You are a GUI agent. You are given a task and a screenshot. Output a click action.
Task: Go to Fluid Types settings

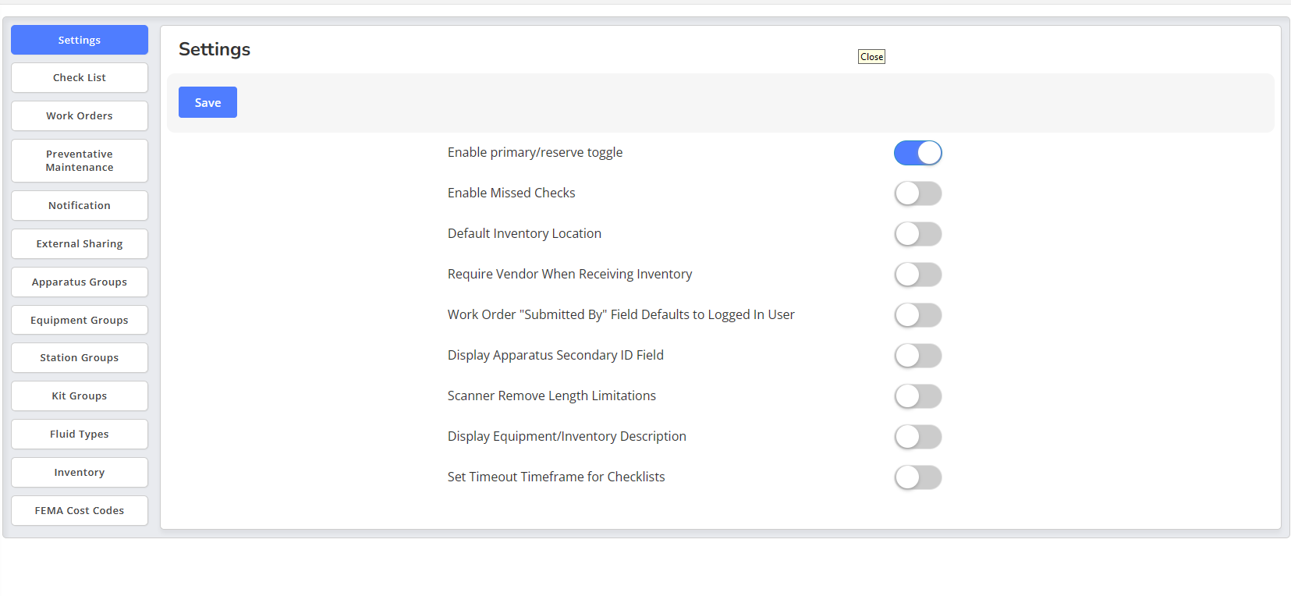tap(80, 435)
